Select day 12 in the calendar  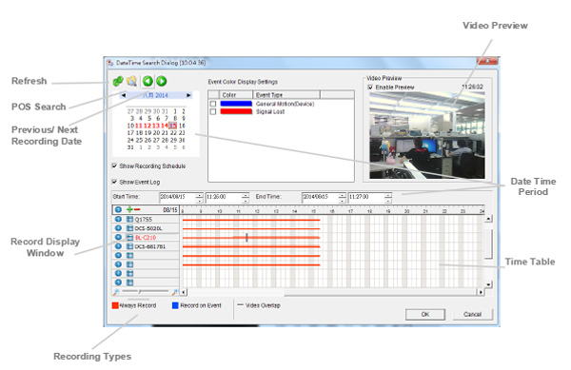[148, 126]
